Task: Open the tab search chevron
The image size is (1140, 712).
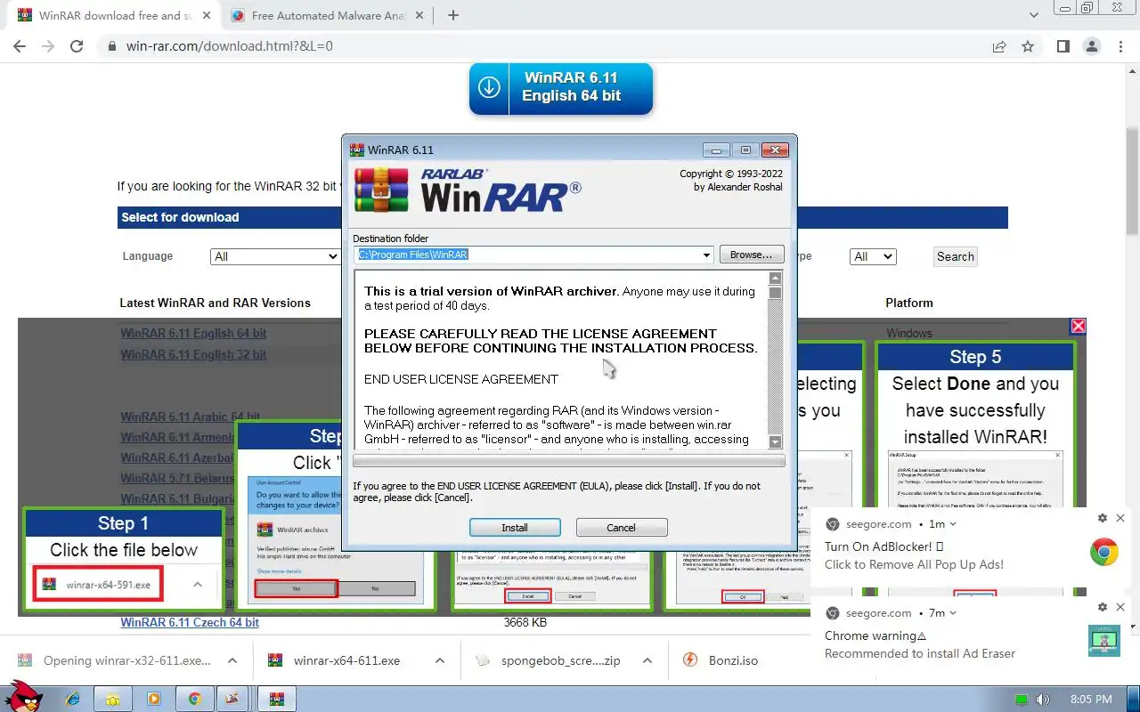Action: tap(1033, 15)
